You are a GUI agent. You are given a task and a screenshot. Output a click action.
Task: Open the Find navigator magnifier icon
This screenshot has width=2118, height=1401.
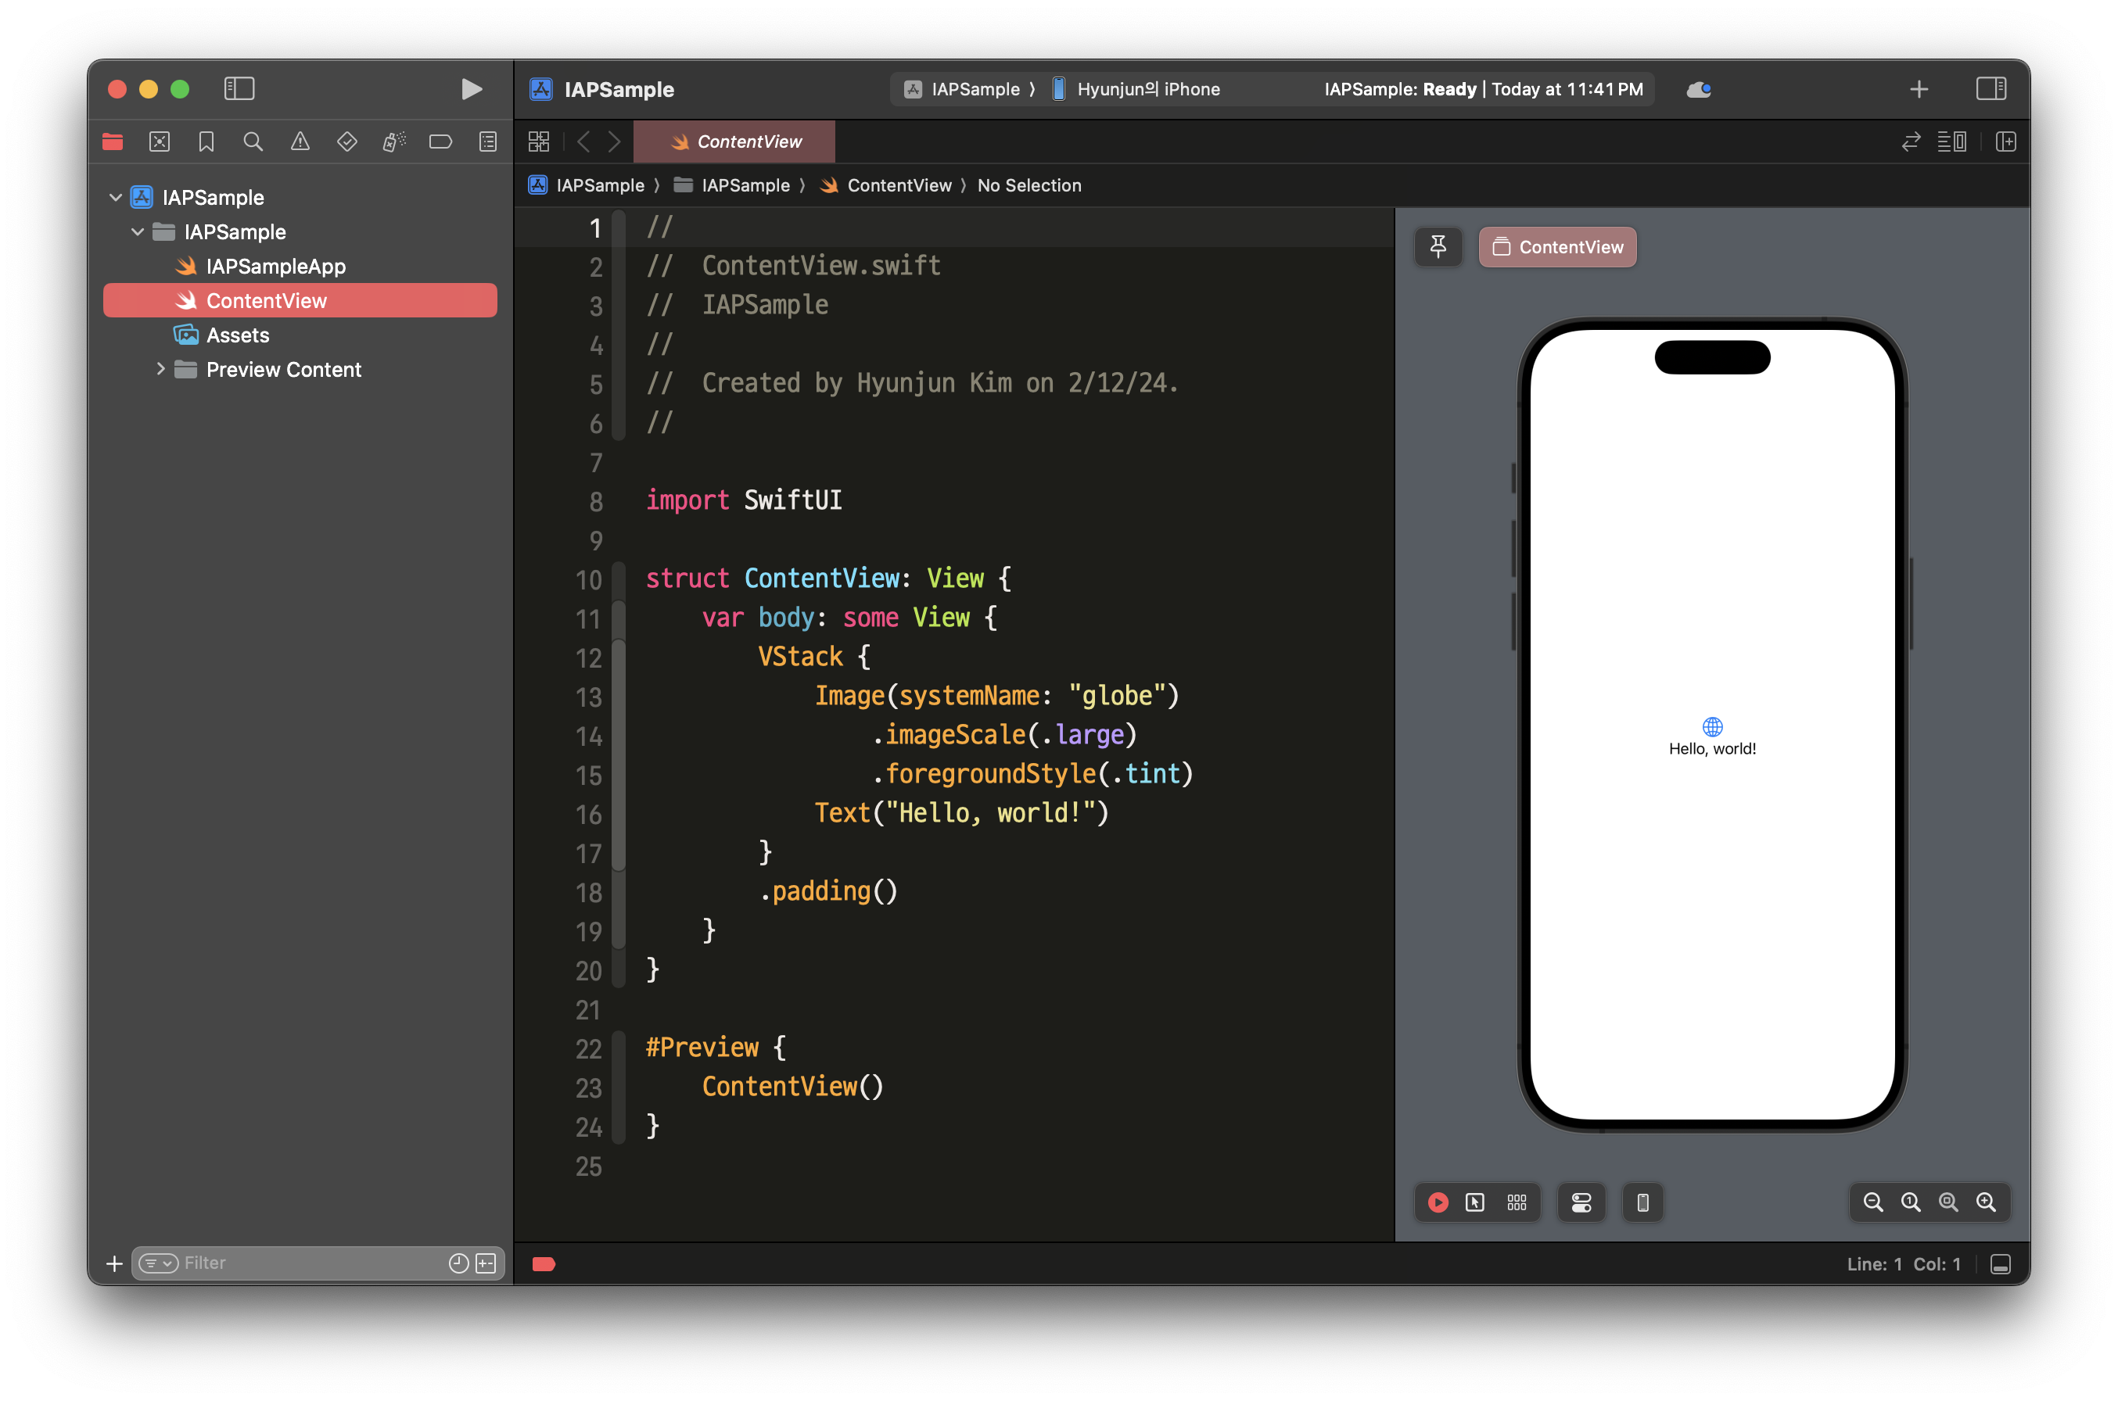pyautogui.click(x=253, y=142)
